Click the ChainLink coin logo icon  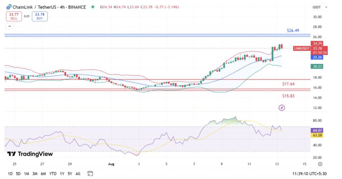(x=9, y=7)
